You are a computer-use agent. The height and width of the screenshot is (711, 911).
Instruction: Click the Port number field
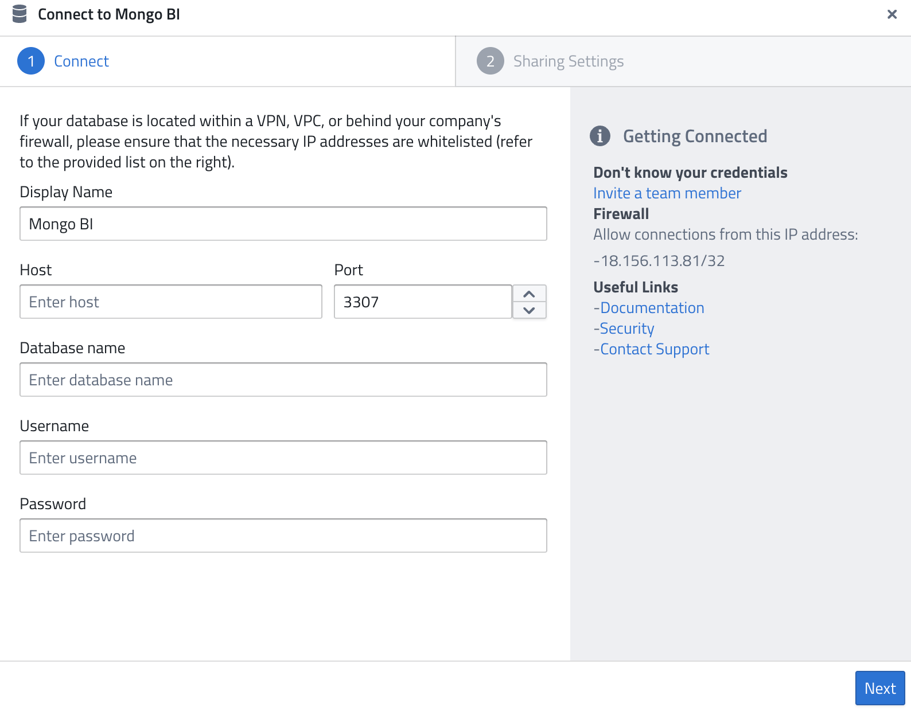(x=422, y=302)
